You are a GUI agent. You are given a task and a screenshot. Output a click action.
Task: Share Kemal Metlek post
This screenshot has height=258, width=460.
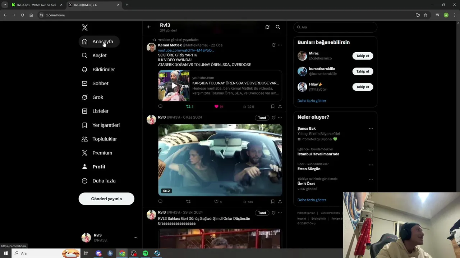pyautogui.click(x=280, y=106)
